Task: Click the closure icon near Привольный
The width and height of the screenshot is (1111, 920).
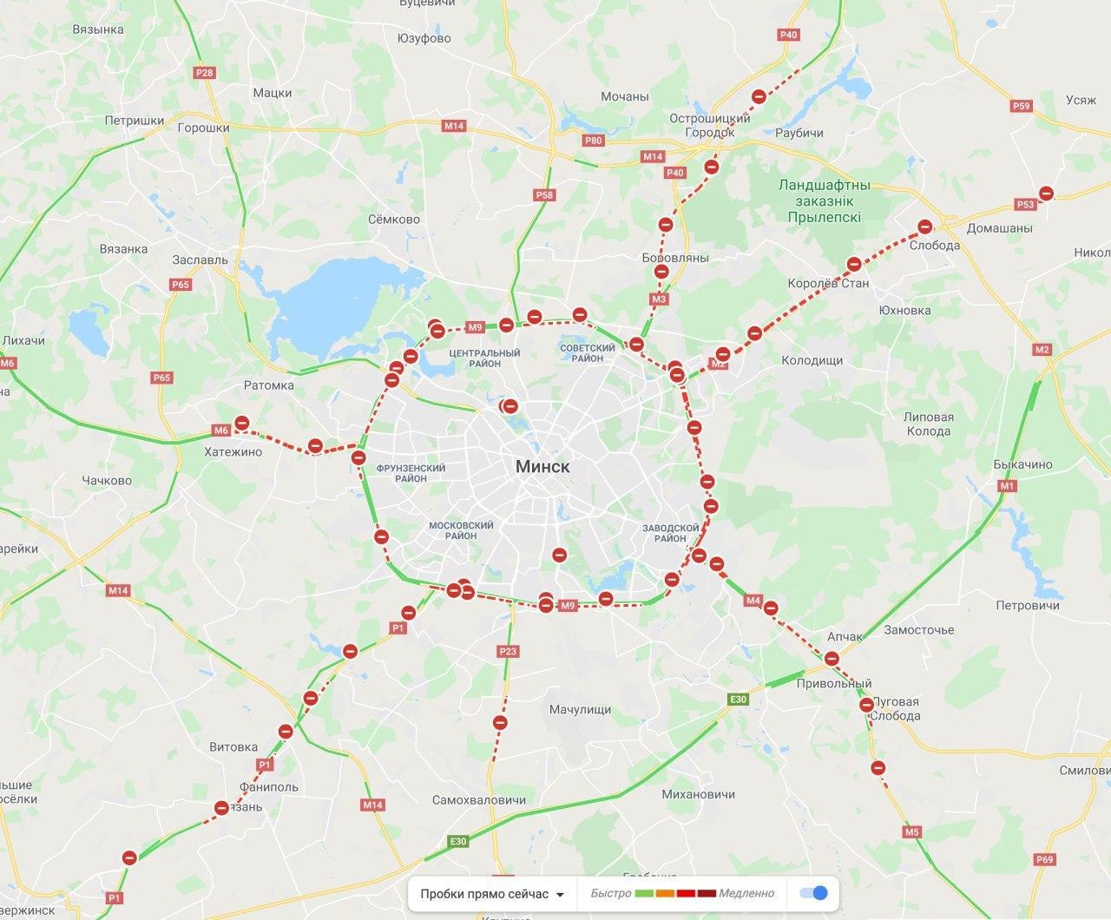Action: coord(832,659)
